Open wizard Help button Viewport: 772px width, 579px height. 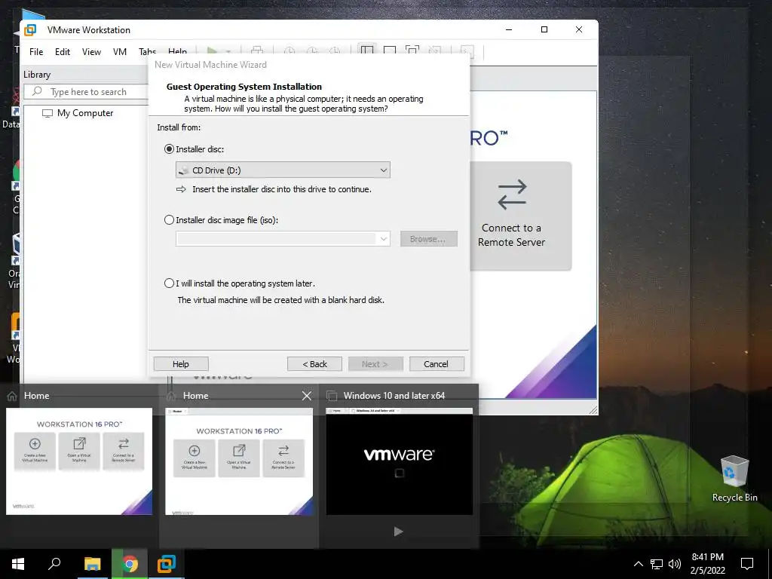coord(181,364)
